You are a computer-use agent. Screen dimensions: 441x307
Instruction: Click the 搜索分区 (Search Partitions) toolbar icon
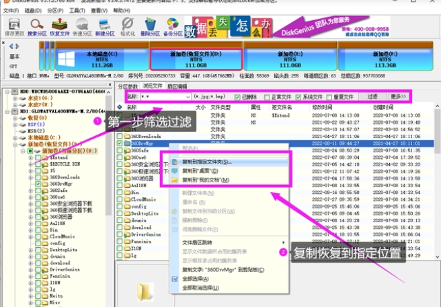click(37, 26)
